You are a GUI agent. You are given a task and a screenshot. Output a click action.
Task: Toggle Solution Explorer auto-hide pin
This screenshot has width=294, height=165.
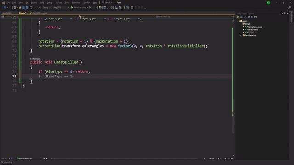pyautogui.click(x=285, y=13)
